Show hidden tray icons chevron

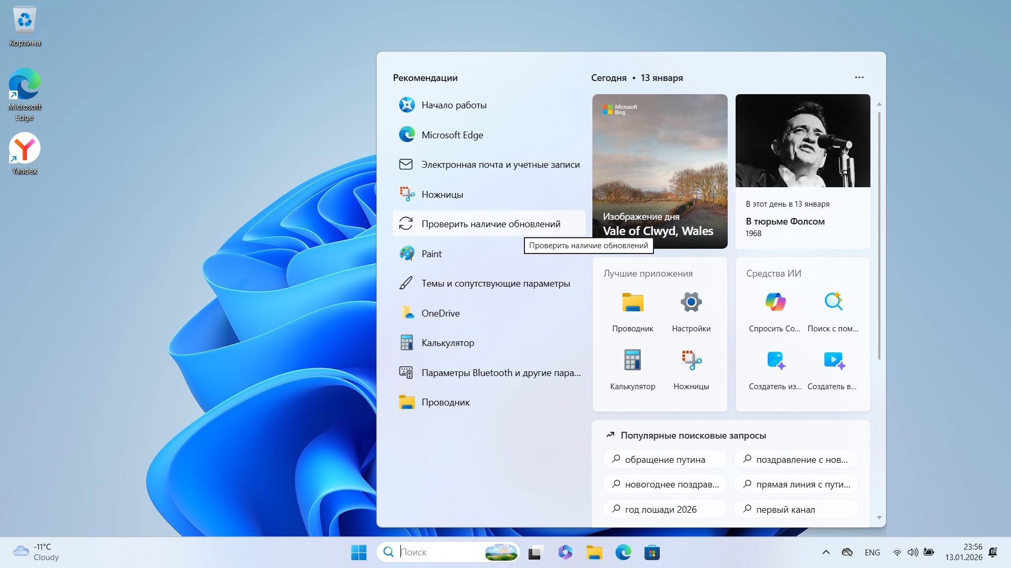click(826, 552)
